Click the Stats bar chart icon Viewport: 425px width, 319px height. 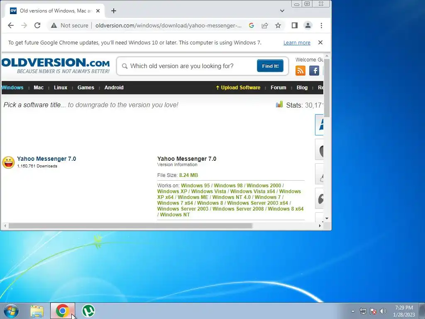coord(279,104)
